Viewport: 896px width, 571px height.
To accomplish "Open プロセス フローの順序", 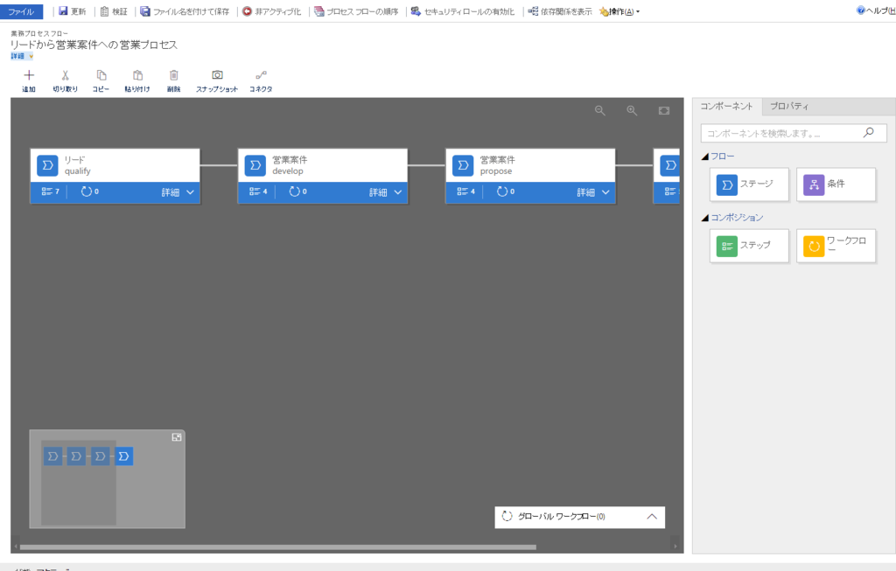I will coord(356,11).
